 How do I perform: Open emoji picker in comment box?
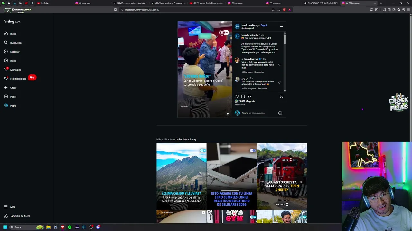coord(280,113)
